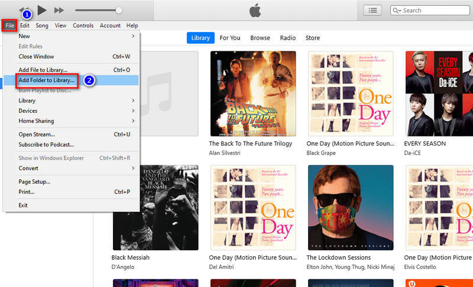Choose Print from File menu
This screenshot has height=287, width=473.
[x=71, y=192]
